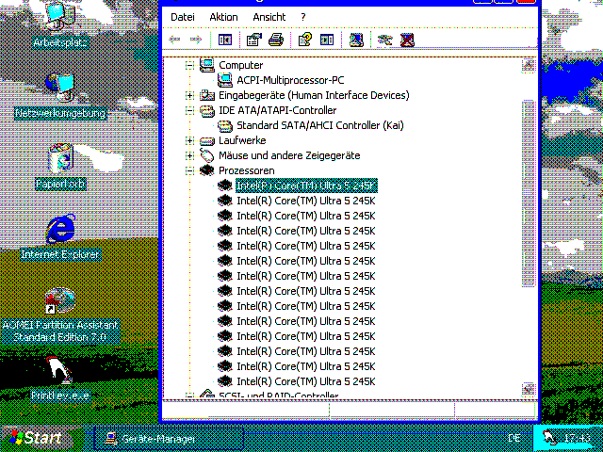The width and height of the screenshot is (603, 452).
Task: Expand Mäuse und andere Zeigegeräte
Action: tap(189, 155)
